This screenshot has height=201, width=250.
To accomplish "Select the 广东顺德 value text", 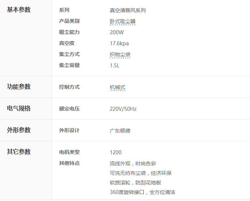I will tap(120, 131).
